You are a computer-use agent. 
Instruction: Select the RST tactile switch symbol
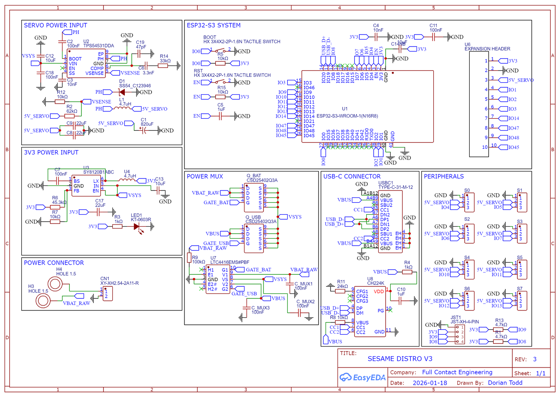[x=220, y=82]
